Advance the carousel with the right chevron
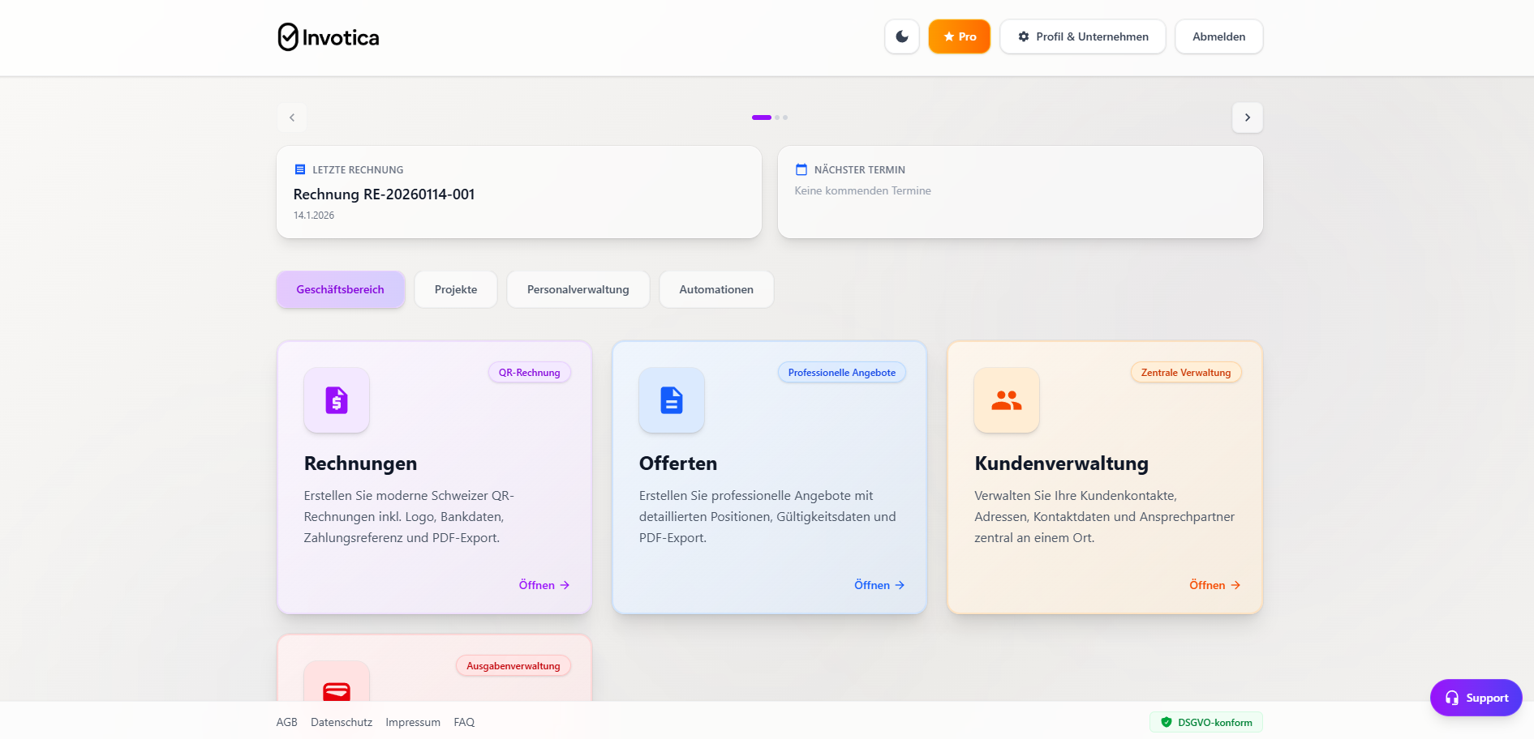 (1247, 117)
